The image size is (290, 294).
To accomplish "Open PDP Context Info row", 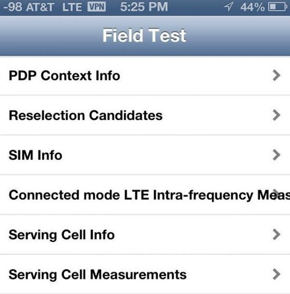I will 145,75.
